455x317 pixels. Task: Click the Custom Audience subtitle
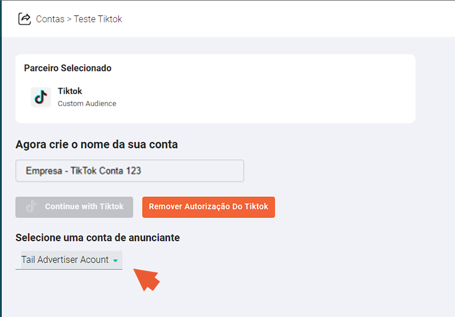[x=87, y=104]
